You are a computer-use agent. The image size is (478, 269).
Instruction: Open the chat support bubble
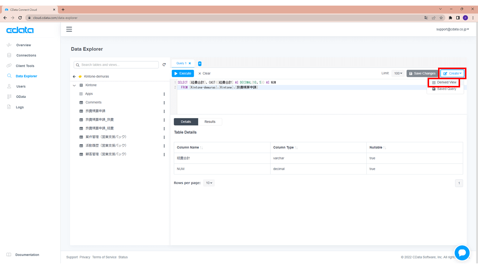tap(462, 253)
